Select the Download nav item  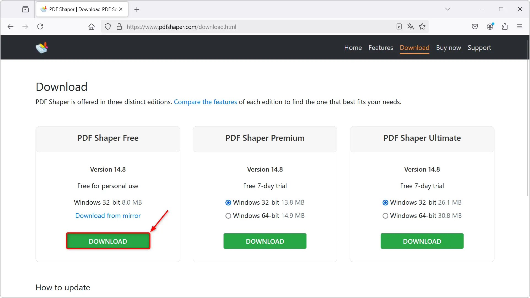415,48
